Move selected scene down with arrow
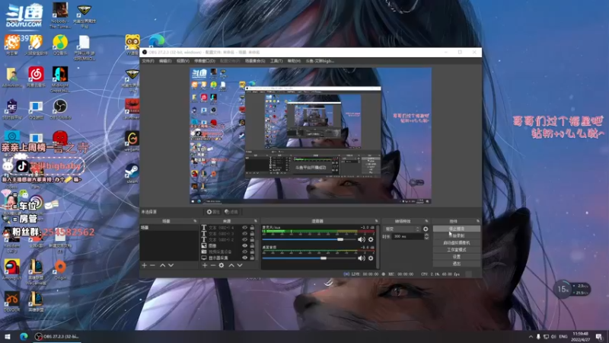609x343 pixels. click(171, 265)
